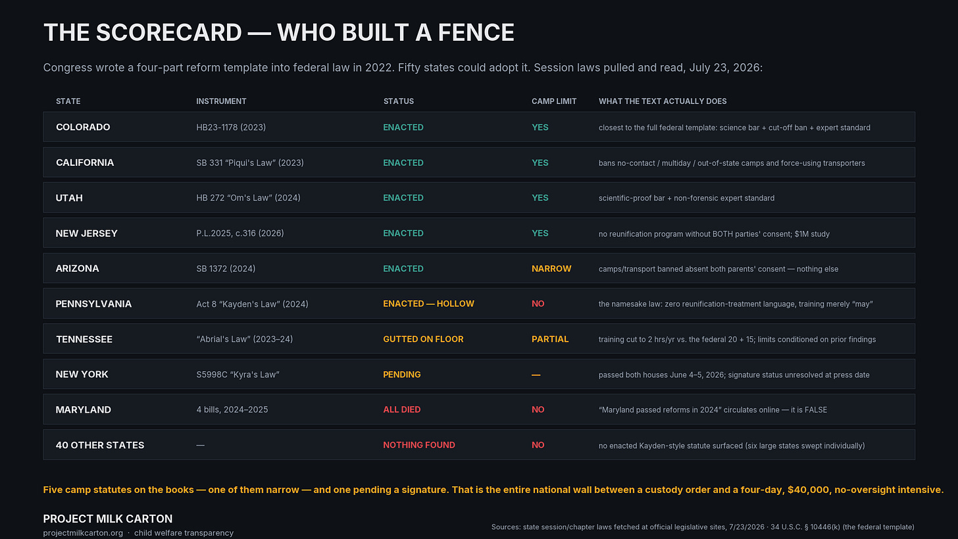This screenshot has width=958, height=539.
Task: Click THE SCORECARD — WHO BUILT A FENCE heading
Action: (279, 32)
